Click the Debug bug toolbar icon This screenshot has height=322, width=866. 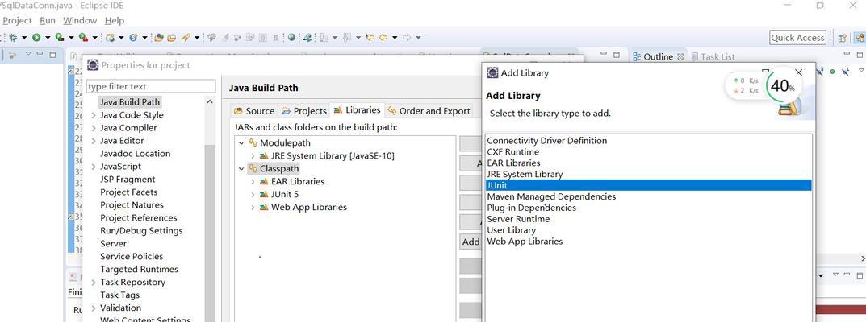point(12,37)
